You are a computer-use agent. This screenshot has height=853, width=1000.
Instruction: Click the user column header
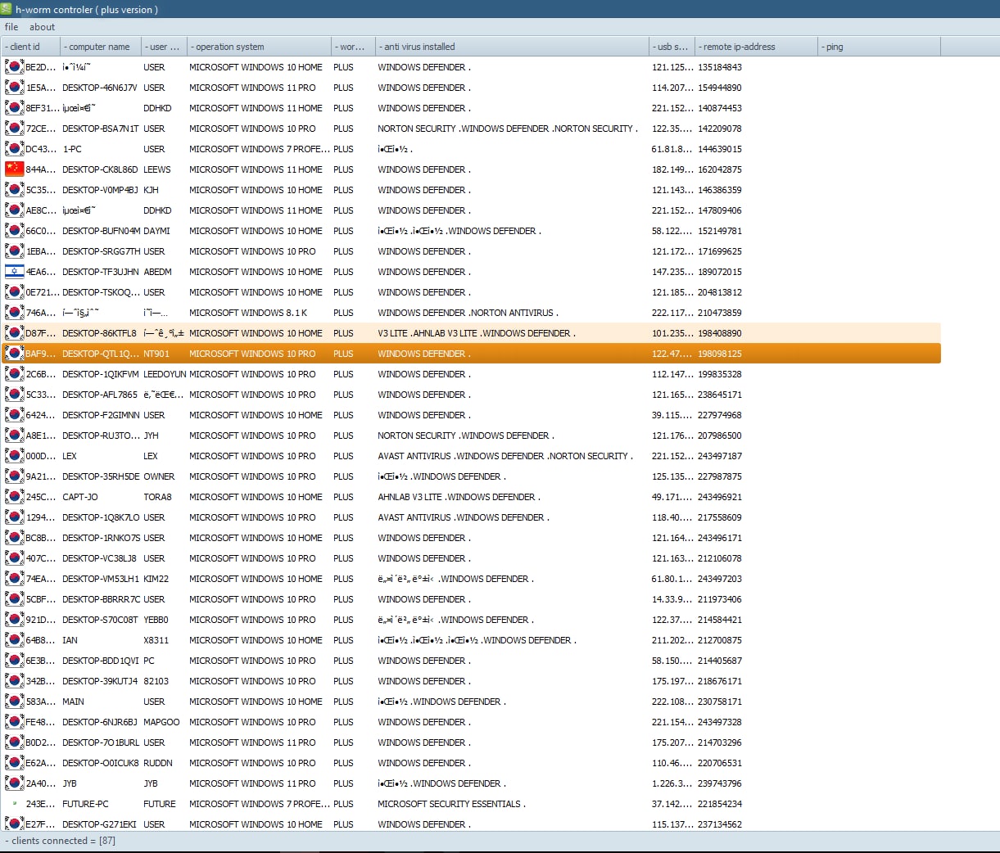(164, 47)
